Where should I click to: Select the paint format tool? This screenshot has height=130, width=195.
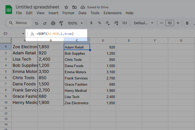coord(61,23)
